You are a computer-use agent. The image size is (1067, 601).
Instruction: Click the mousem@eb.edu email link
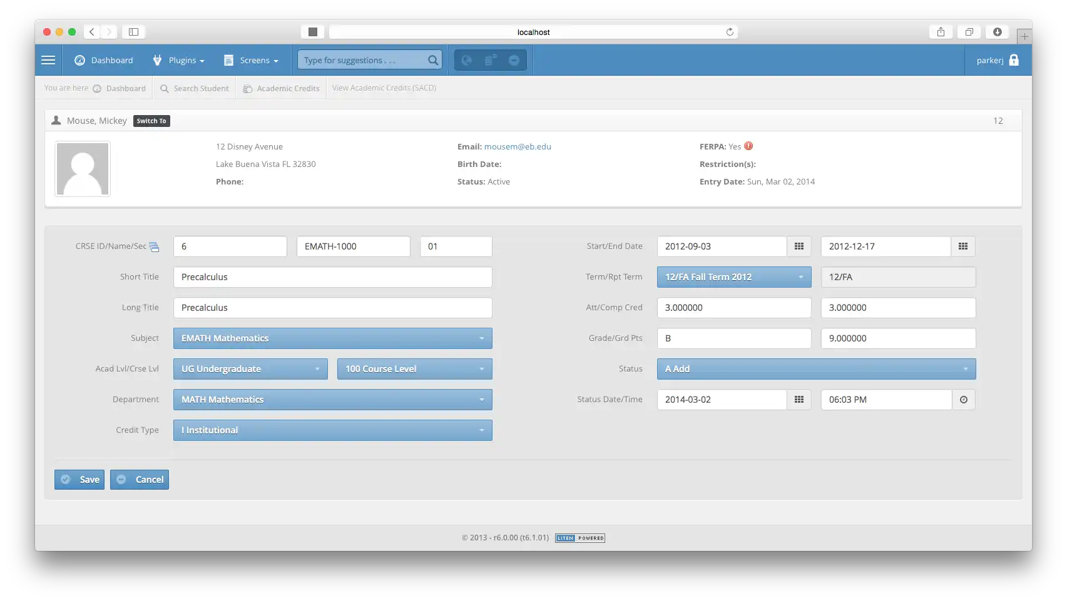(518, 146)
